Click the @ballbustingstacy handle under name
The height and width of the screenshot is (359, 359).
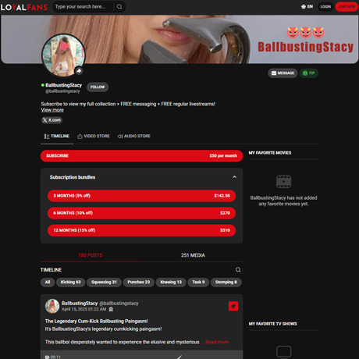62,91
